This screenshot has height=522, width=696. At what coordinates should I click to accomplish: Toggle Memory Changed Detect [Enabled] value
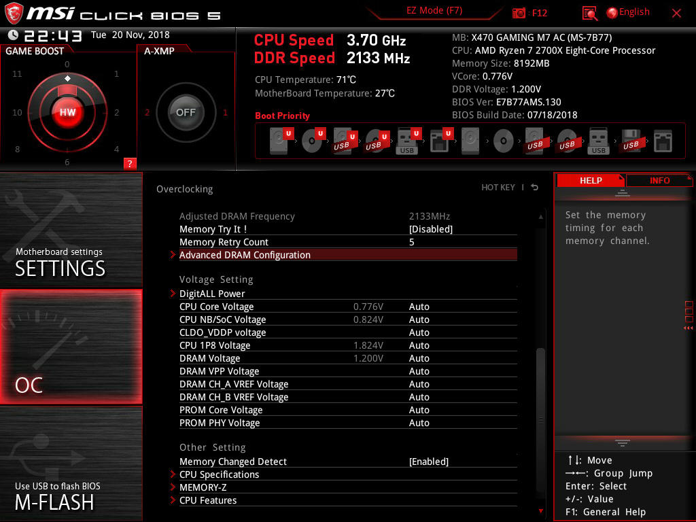pyautogui.click(x=429, y=462)
